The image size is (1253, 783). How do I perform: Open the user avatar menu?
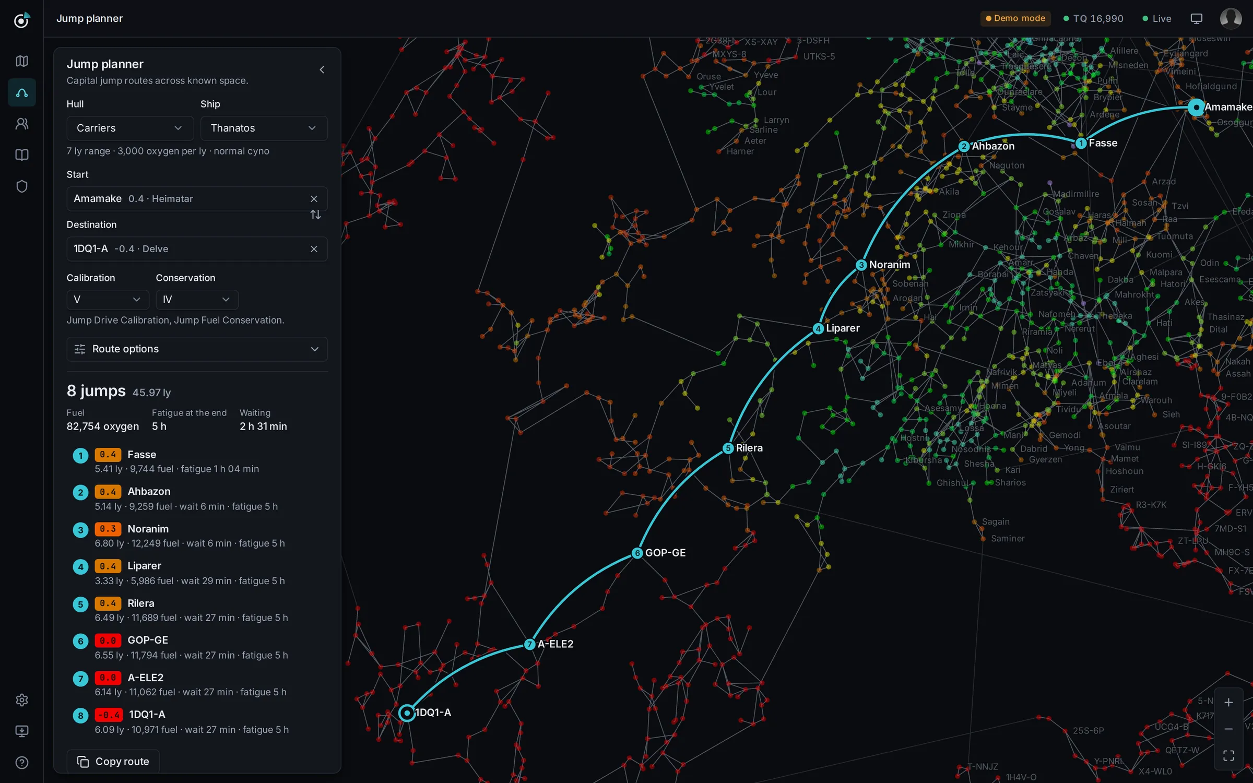pyautogui.click(x=1231, y=19)
